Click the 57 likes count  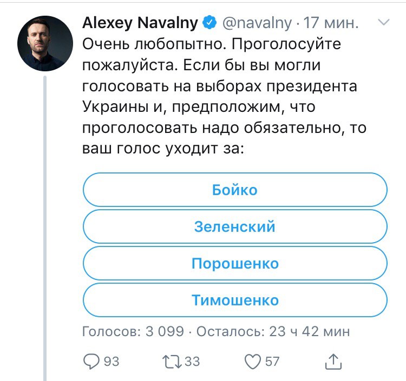(x=272, y=362)
